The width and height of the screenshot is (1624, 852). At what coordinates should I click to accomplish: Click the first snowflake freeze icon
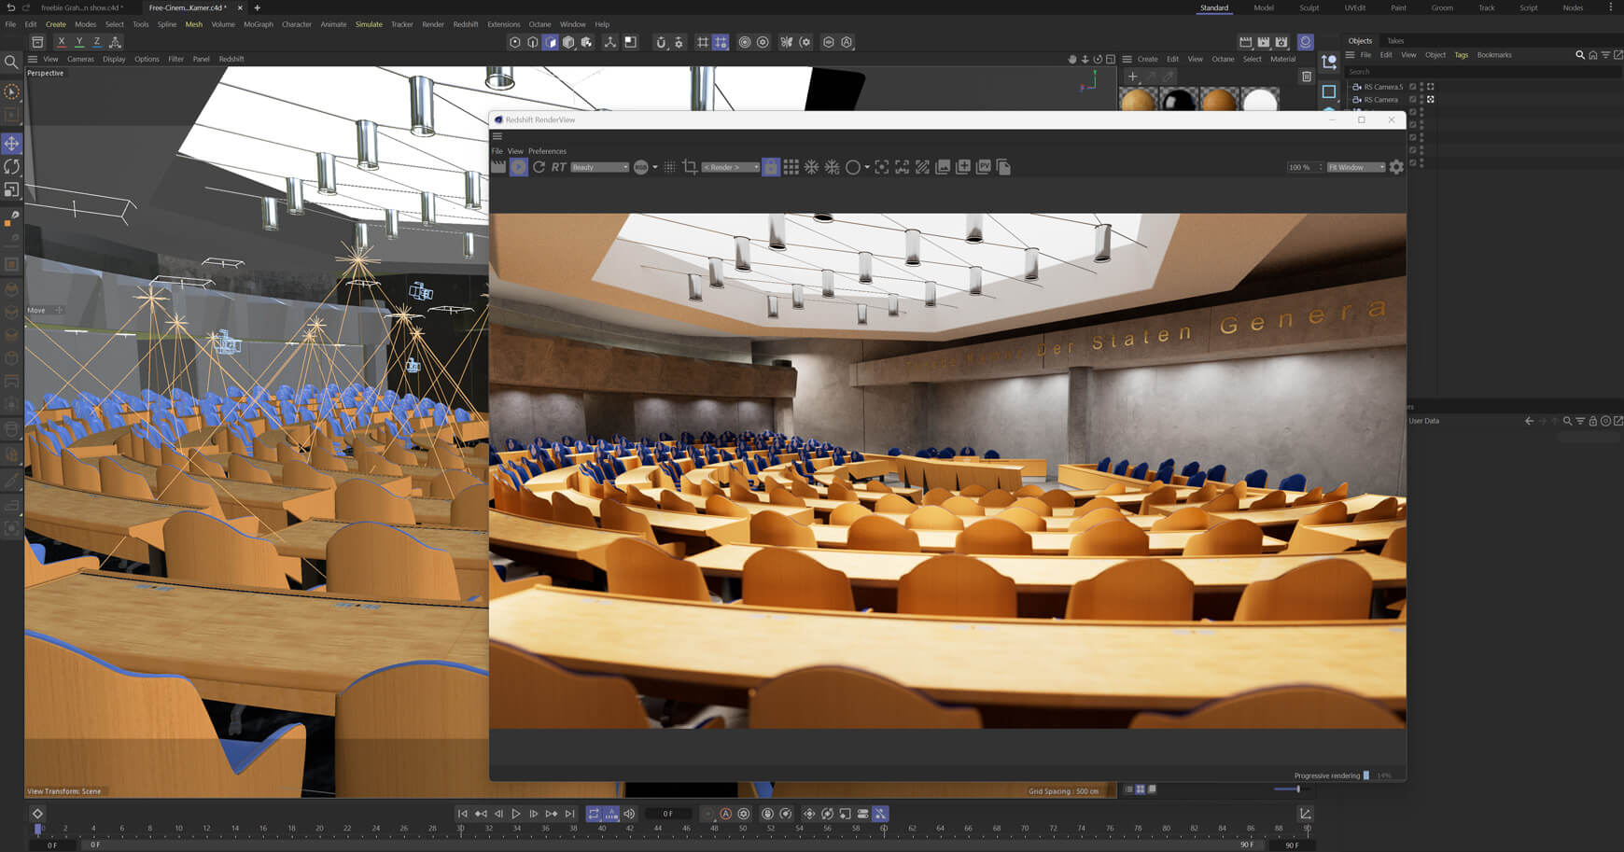(x=812, y=167)
